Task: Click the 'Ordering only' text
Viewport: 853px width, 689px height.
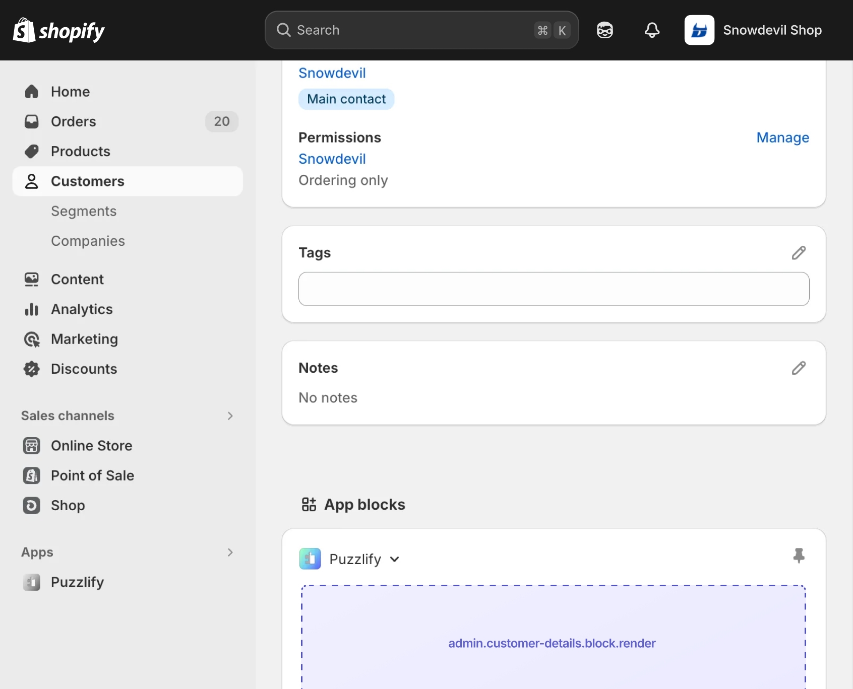Action: pyautogui.click(x=343, y=180)
